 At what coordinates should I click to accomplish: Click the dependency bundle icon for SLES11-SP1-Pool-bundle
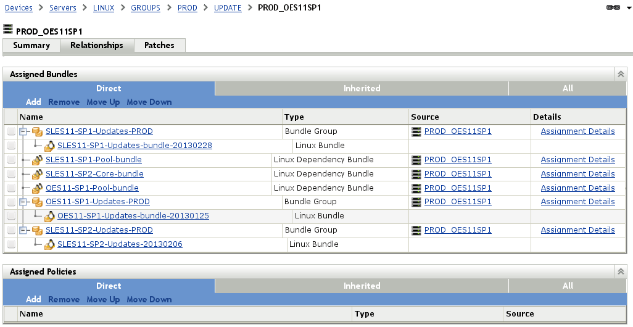(x=38, y=160)
